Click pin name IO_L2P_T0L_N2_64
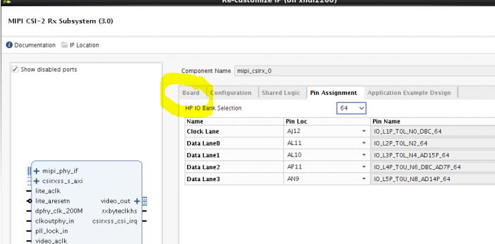Viewport: 495px width, 244px height. [400, 144]
